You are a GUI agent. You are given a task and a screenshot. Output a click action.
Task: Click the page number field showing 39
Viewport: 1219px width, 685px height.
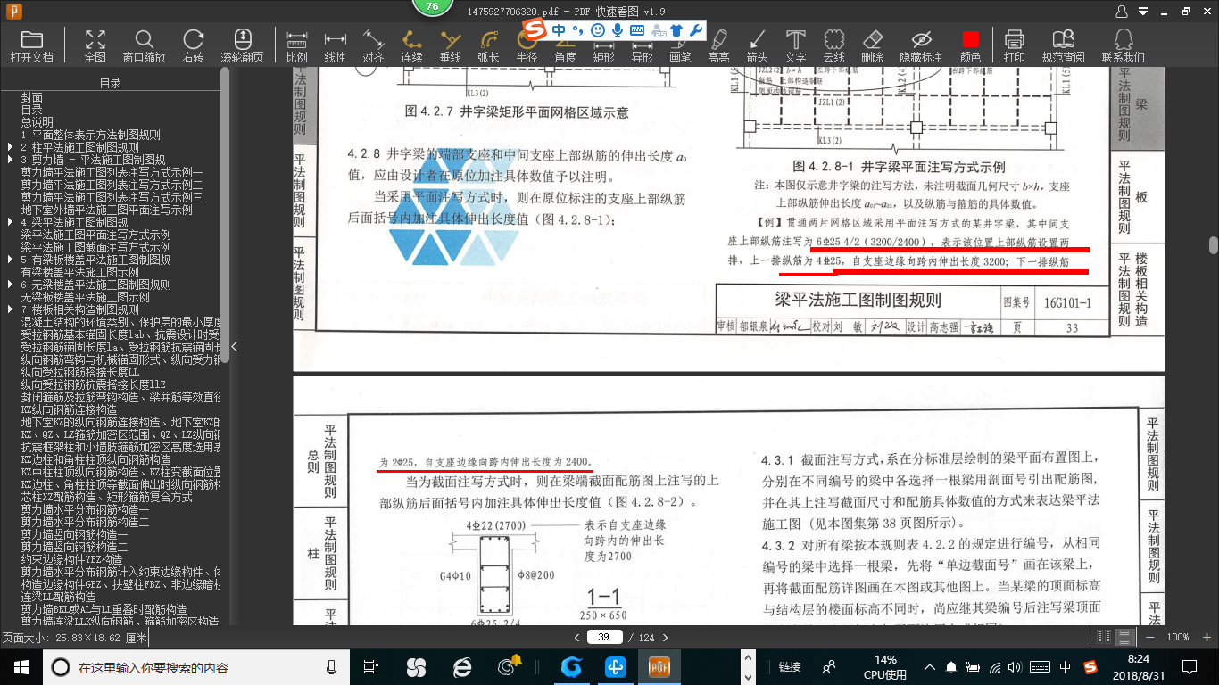point(604,637)
